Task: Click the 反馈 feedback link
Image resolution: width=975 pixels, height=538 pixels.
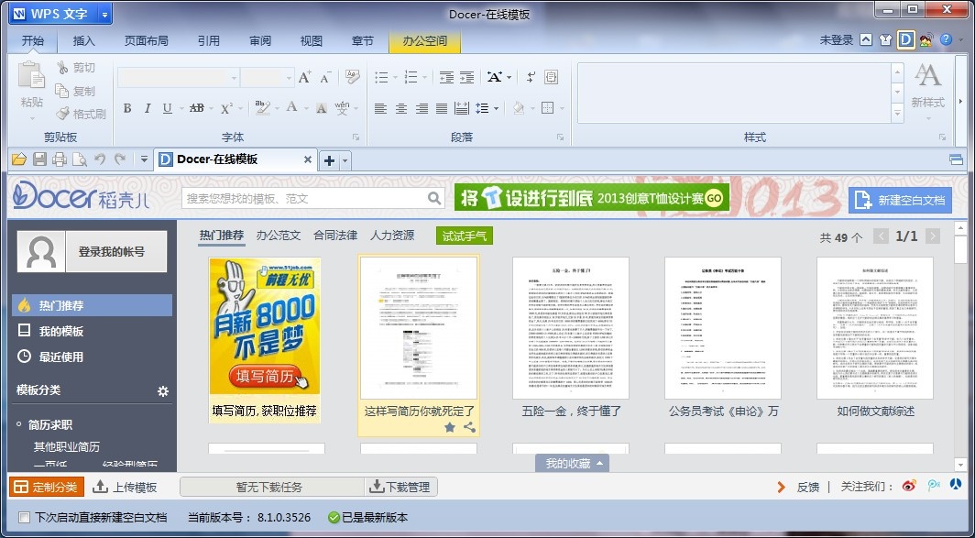Action: pyautogui.click(x=807, y=486)
